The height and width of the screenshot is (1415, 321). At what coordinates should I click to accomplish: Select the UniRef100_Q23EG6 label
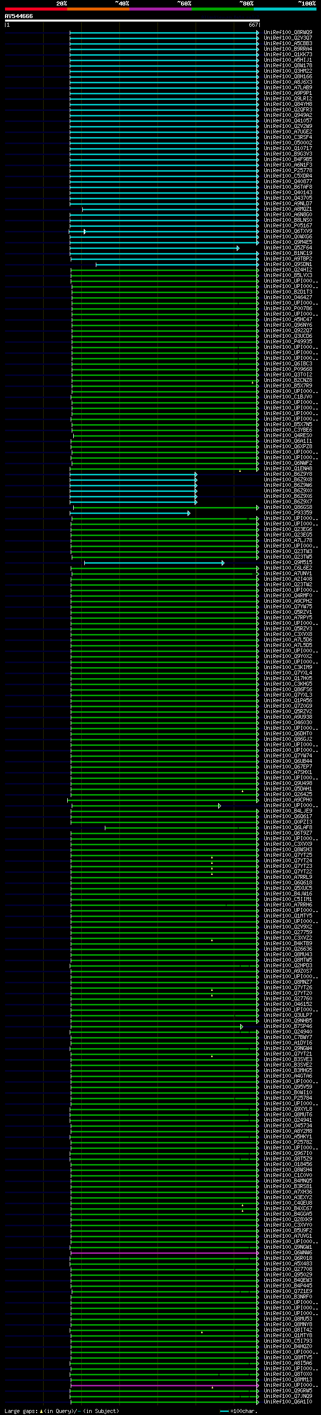288,530
